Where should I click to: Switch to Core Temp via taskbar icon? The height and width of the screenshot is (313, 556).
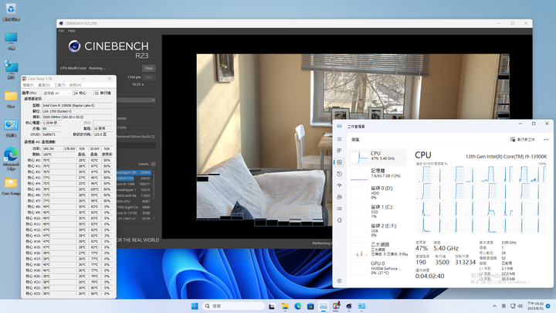coord(336,306)
